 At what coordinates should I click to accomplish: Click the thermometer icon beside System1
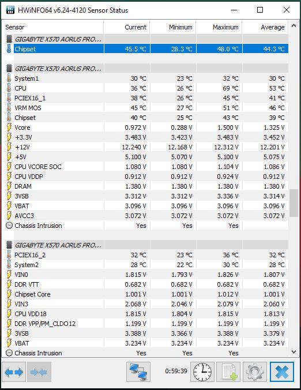tap(9, 78)
